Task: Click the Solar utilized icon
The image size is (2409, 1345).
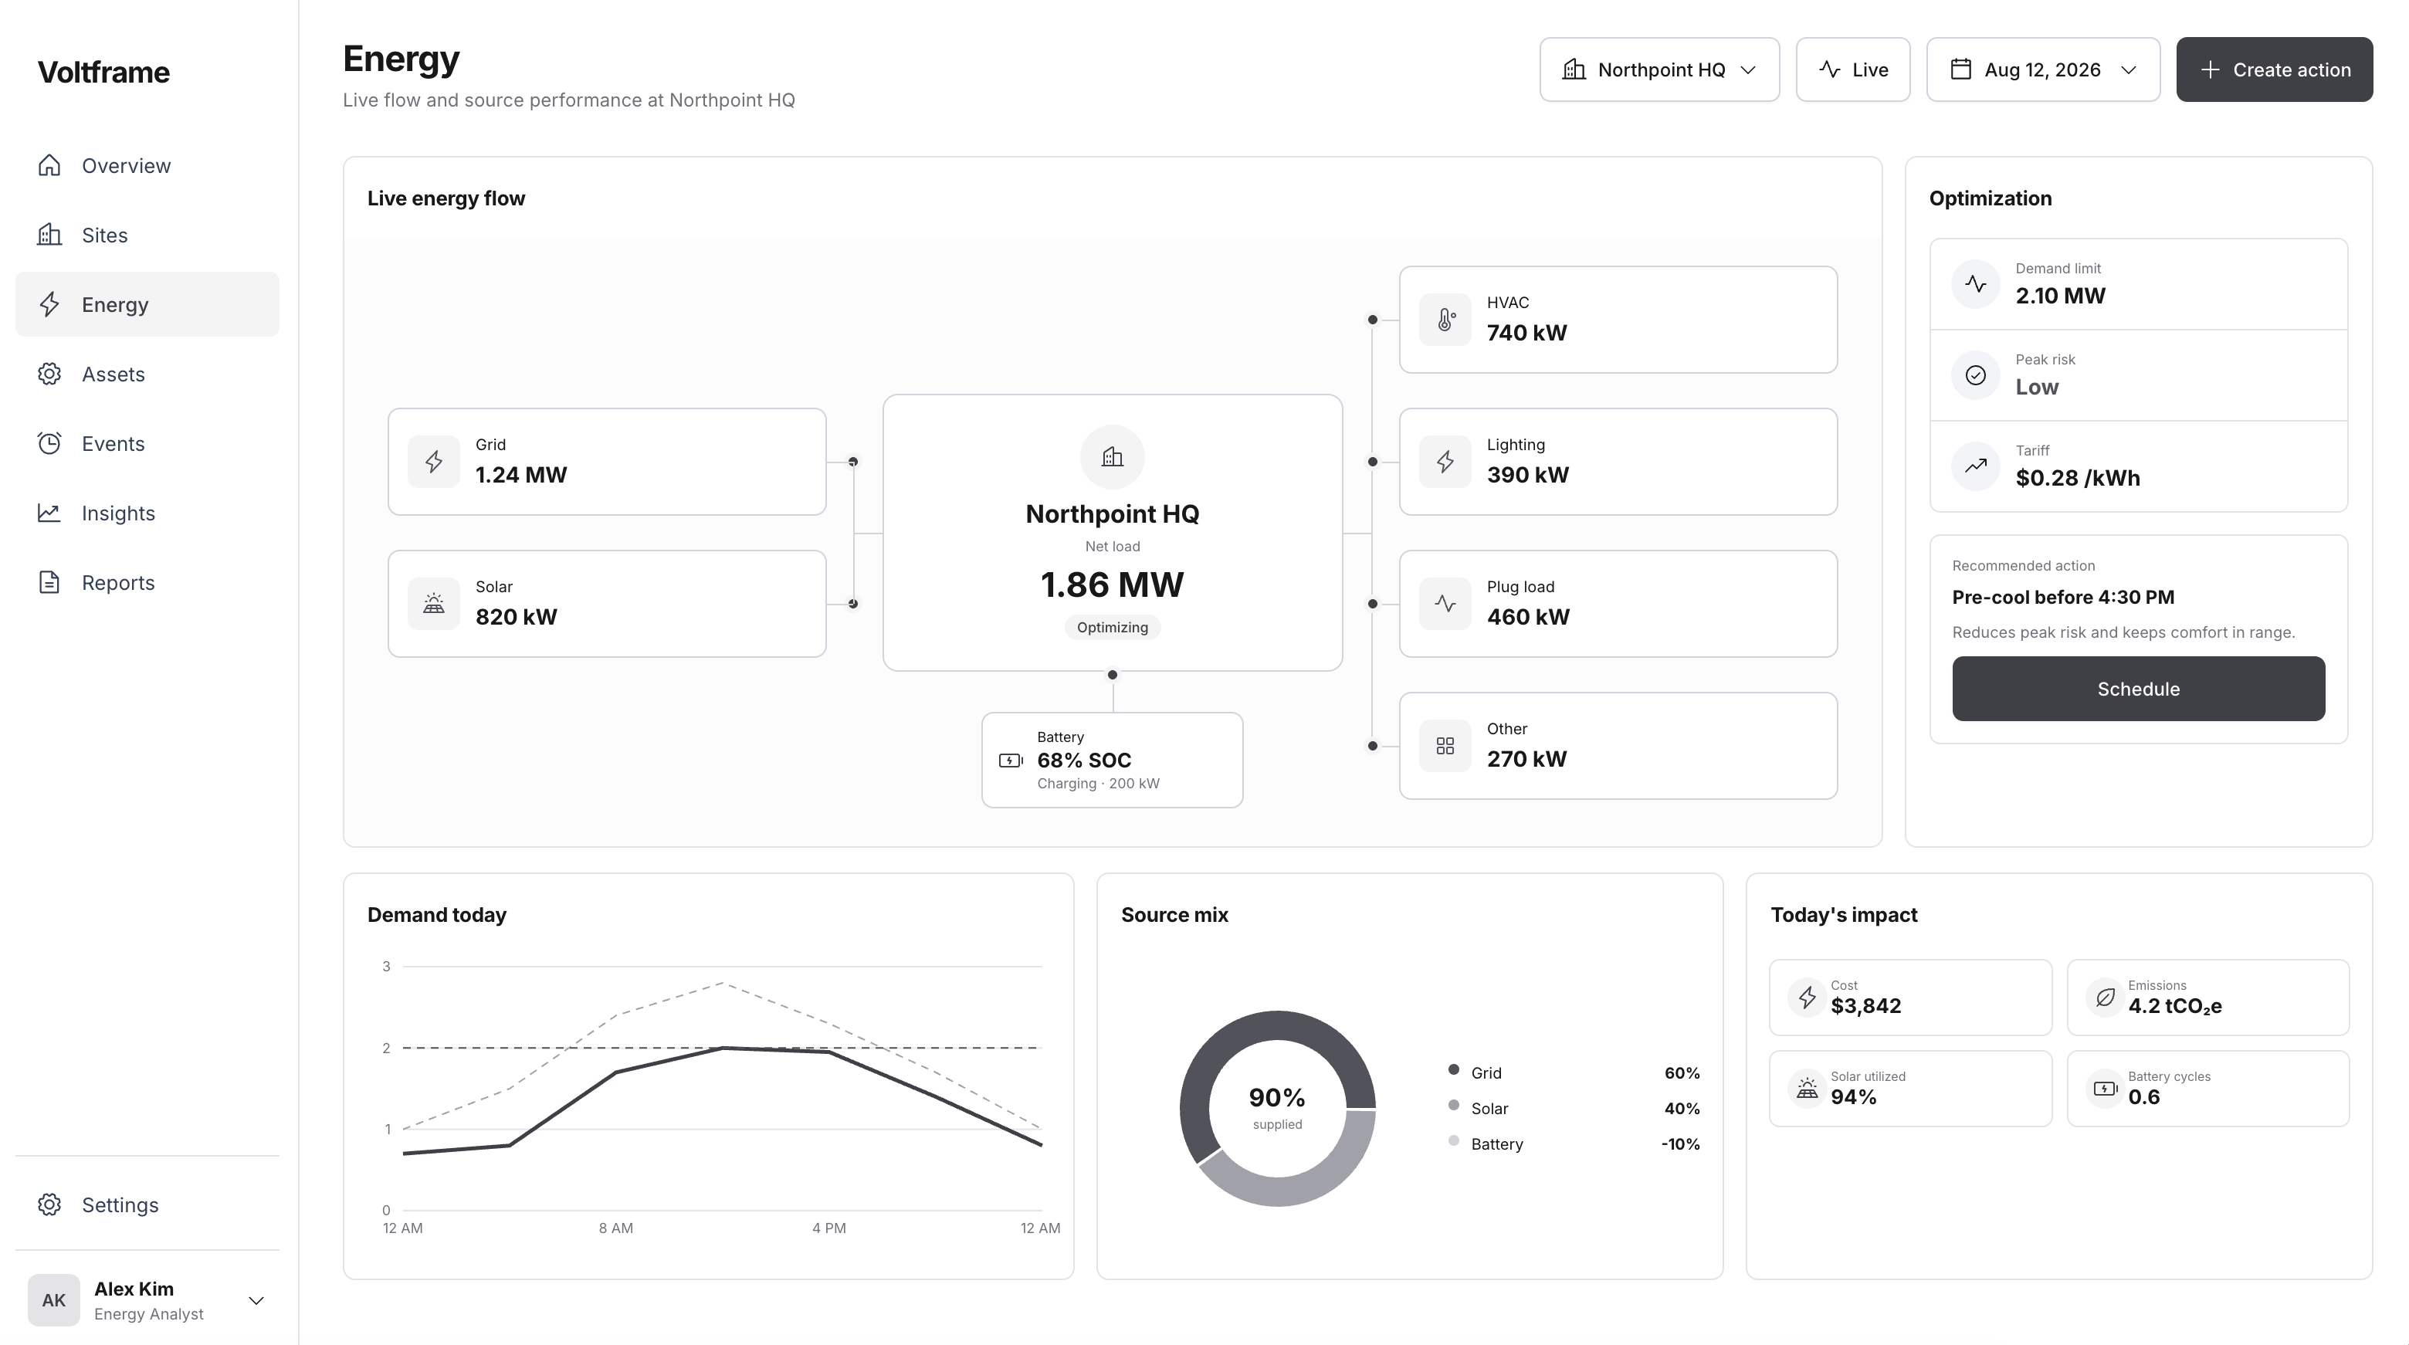Action: pyautogui.click(x=1807, y=1089)
